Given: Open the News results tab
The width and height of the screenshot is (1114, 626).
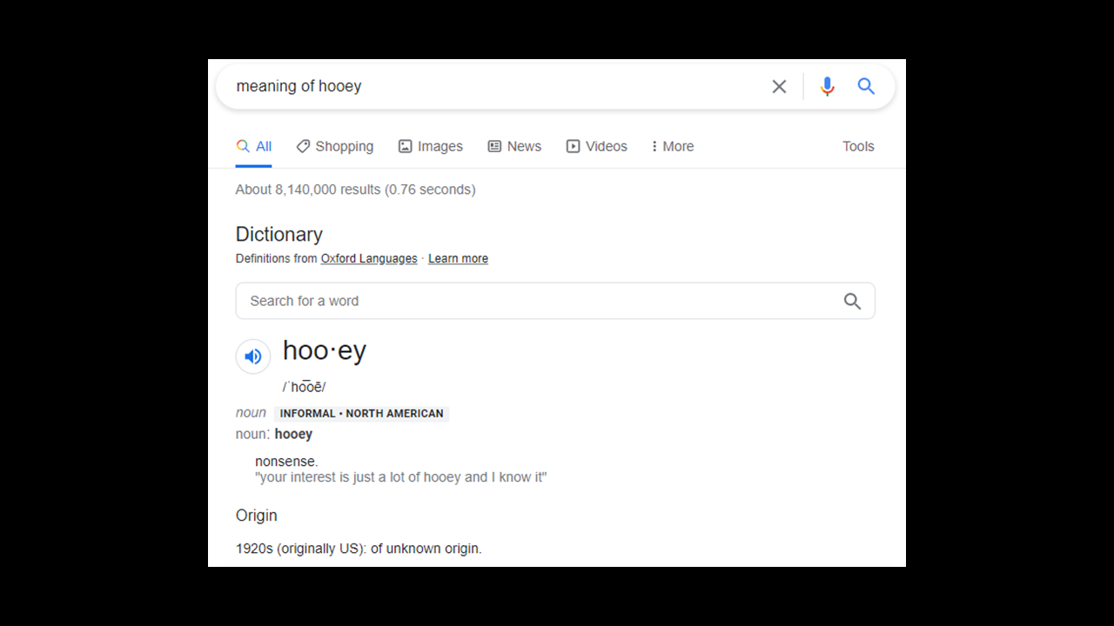Looking at the screenshot, I should [x=514, y=146].
